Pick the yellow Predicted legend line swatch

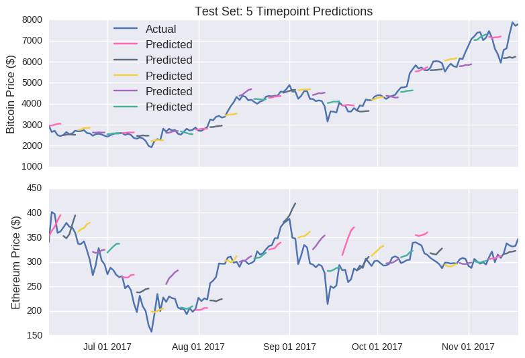pyautogui.click(x=126, y=76)
